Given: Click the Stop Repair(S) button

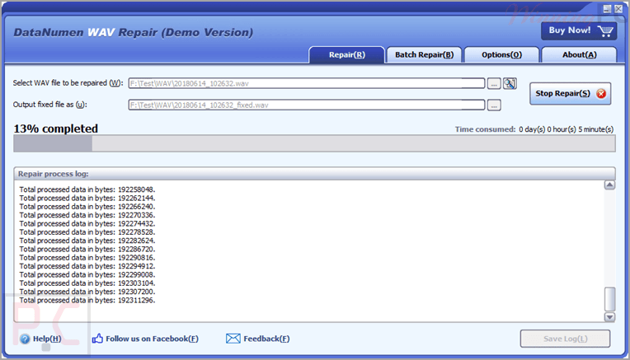Looking at the screenshot, I should point(570,94).
